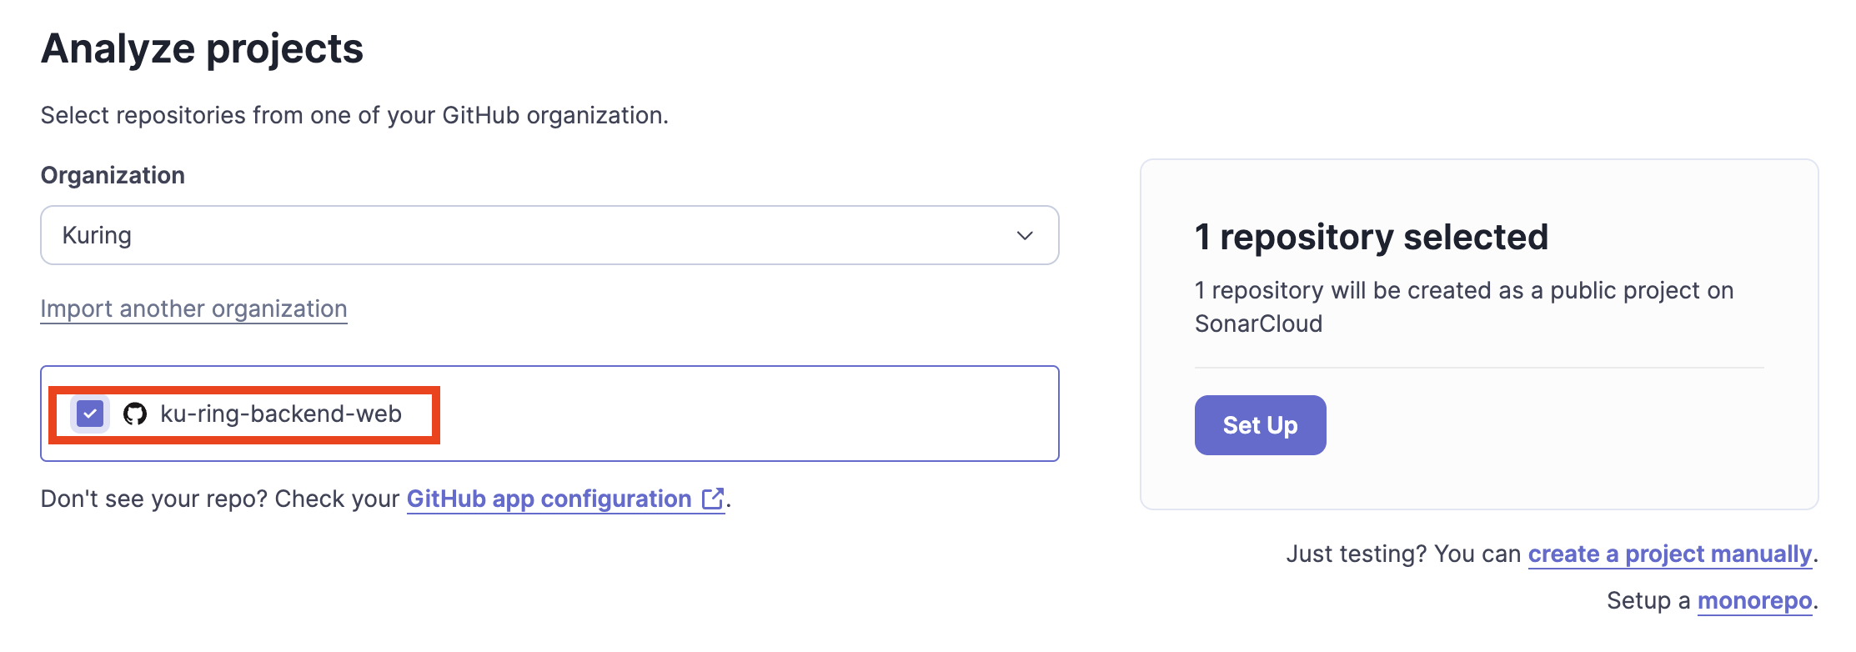
Task: Click the GitHub logo beside ku-ring-backend-web
Action: [x=135, y=414]
